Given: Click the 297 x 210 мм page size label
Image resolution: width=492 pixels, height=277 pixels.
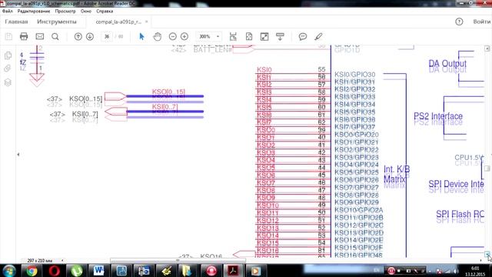Looking at the screenshot, I should (40, 260).
